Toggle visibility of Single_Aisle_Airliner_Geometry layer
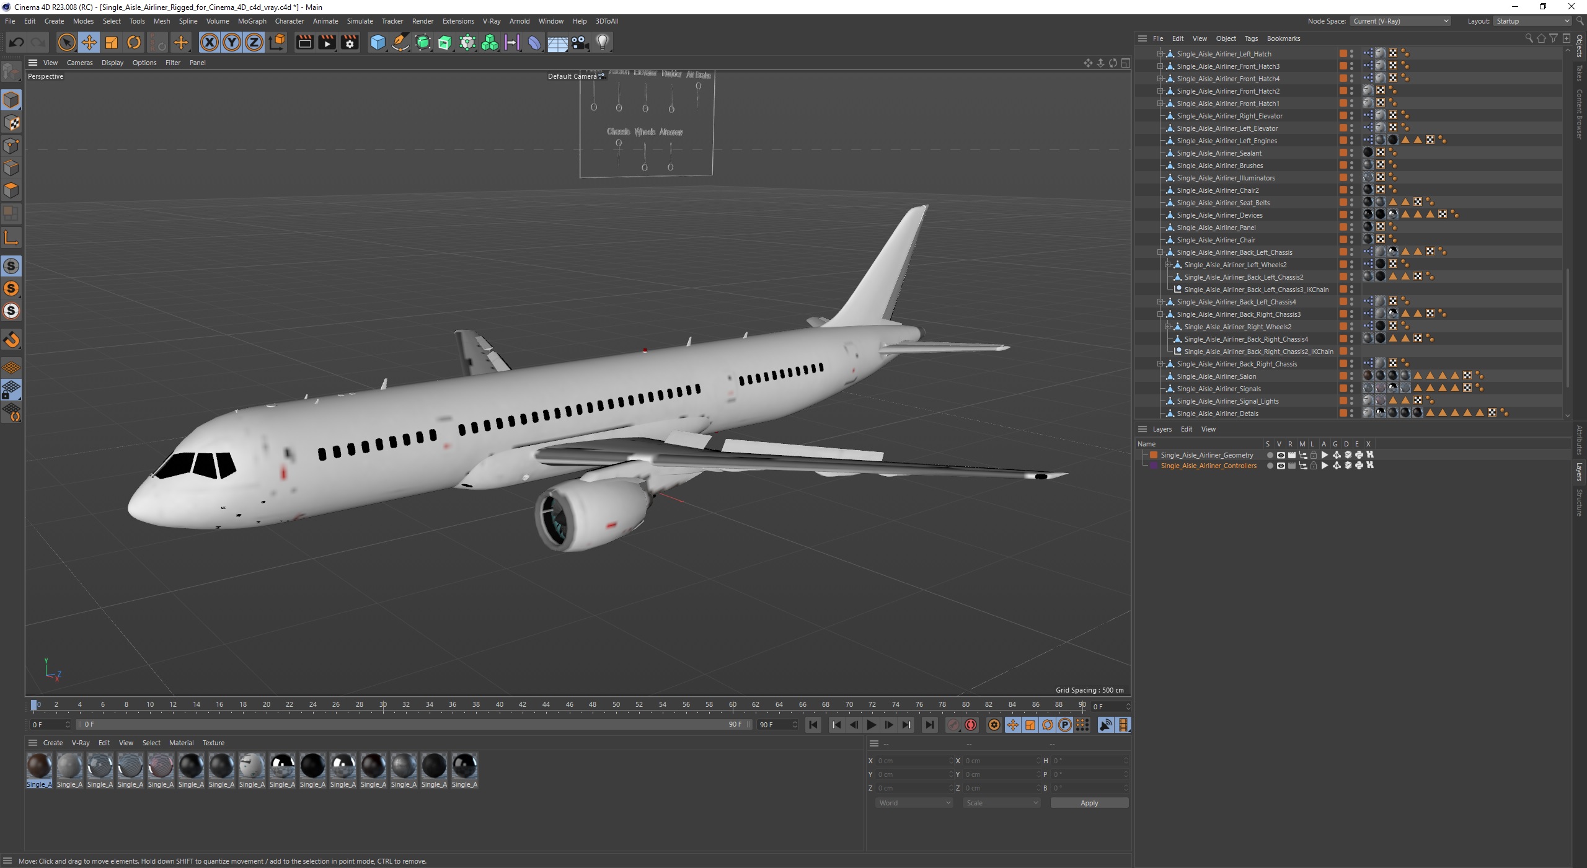 click(1278, 454)
